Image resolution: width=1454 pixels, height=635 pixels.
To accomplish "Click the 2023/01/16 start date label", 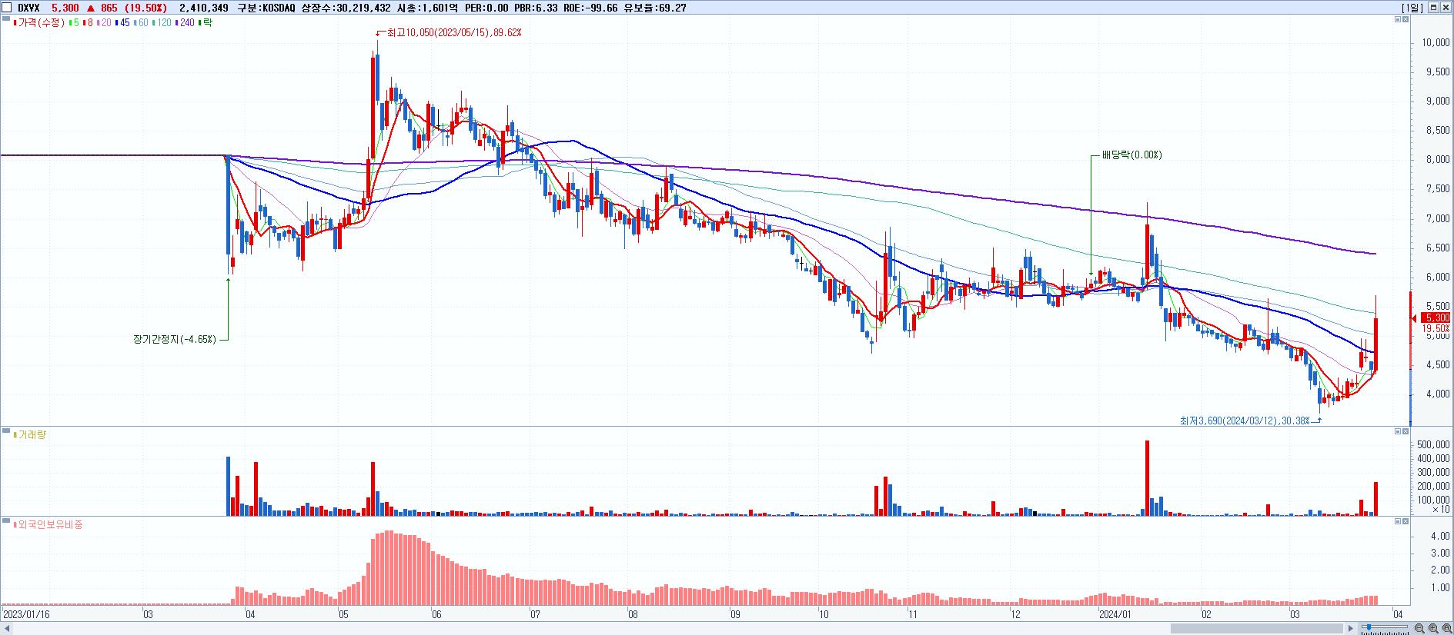I will [x=26, y=614].
